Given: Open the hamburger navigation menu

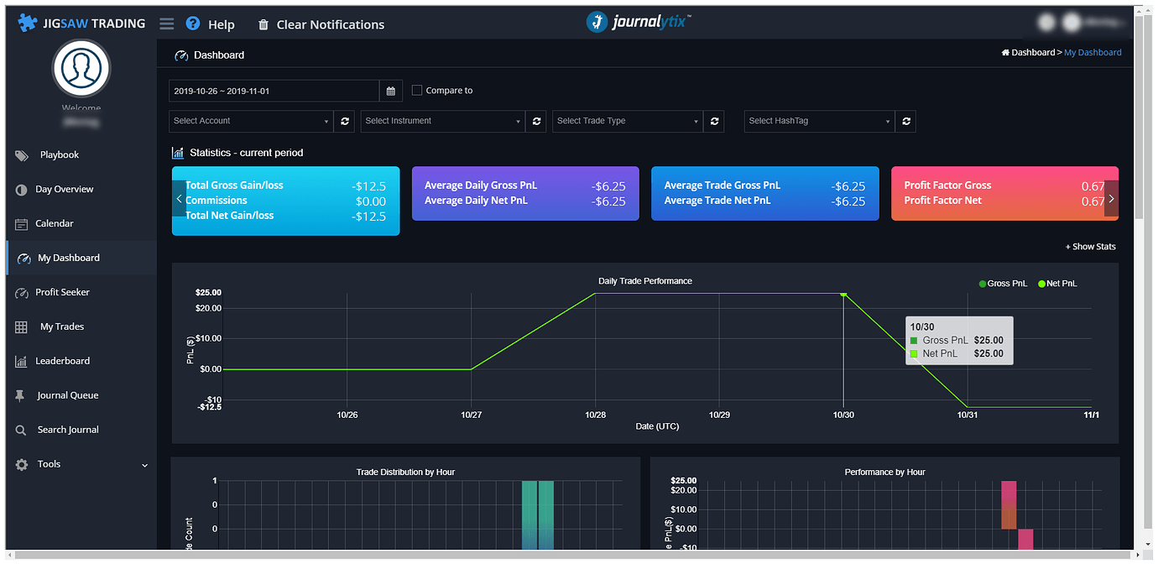Looking at the screenshot, I should [166, 23].
